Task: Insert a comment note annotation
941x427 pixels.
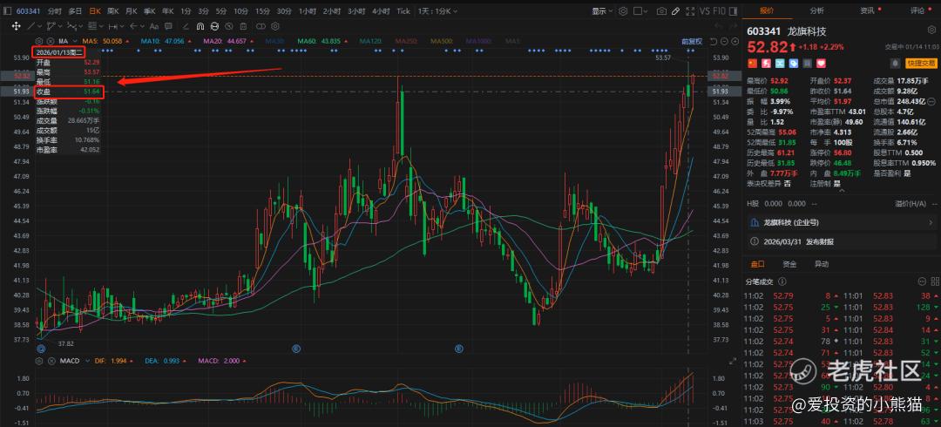Action: pyautogui.click(x=169, y=26)
